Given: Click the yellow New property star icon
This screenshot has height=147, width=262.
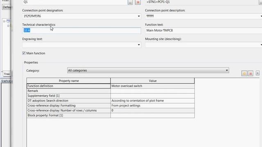Looking at the screenshot, I should point(244,73).
